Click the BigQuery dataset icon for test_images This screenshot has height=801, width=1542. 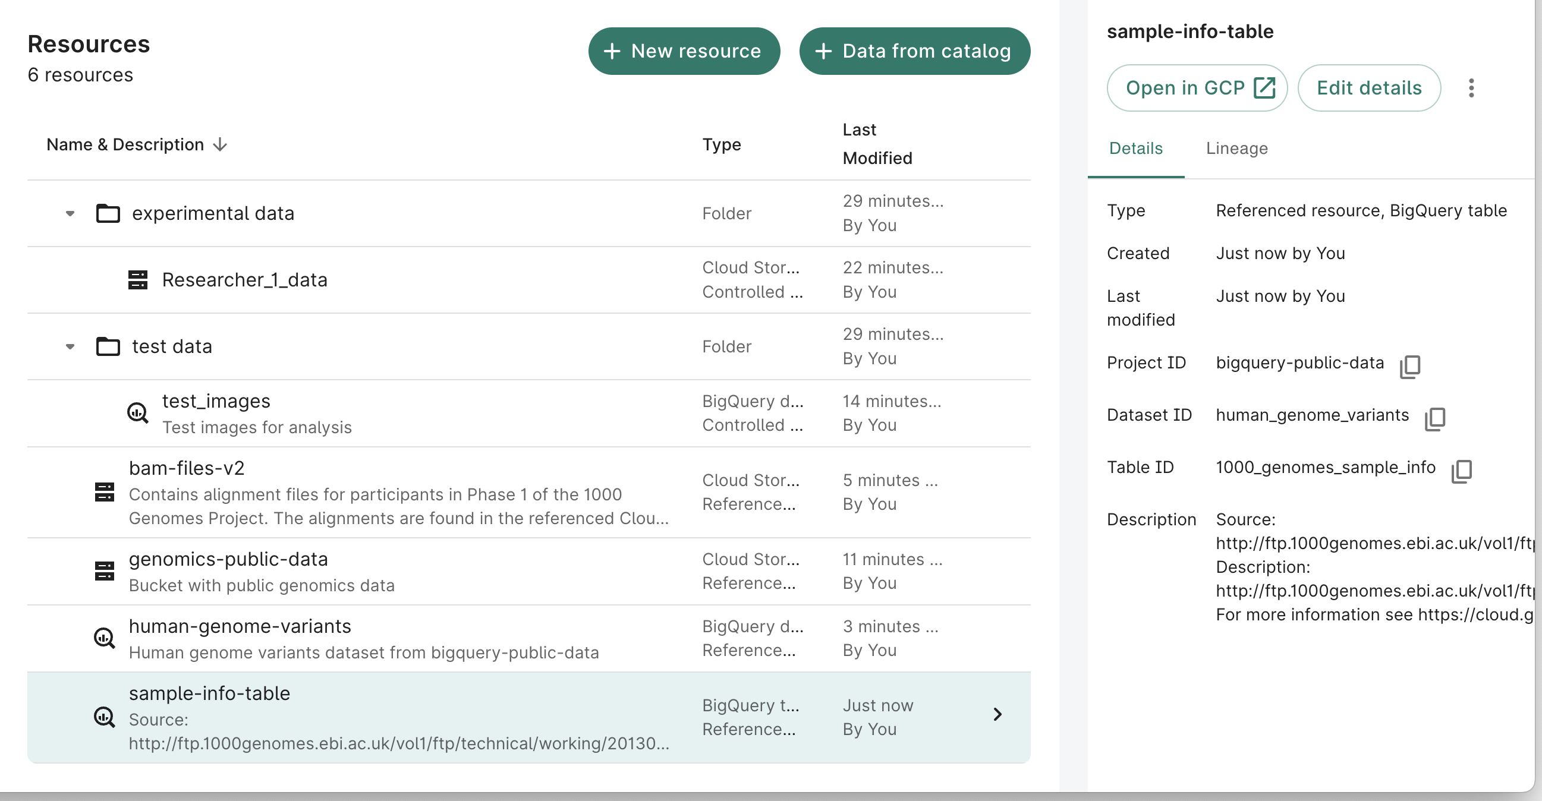(138, 413)
